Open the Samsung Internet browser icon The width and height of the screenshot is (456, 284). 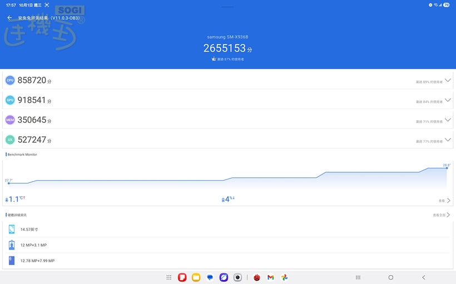(224, 277)
